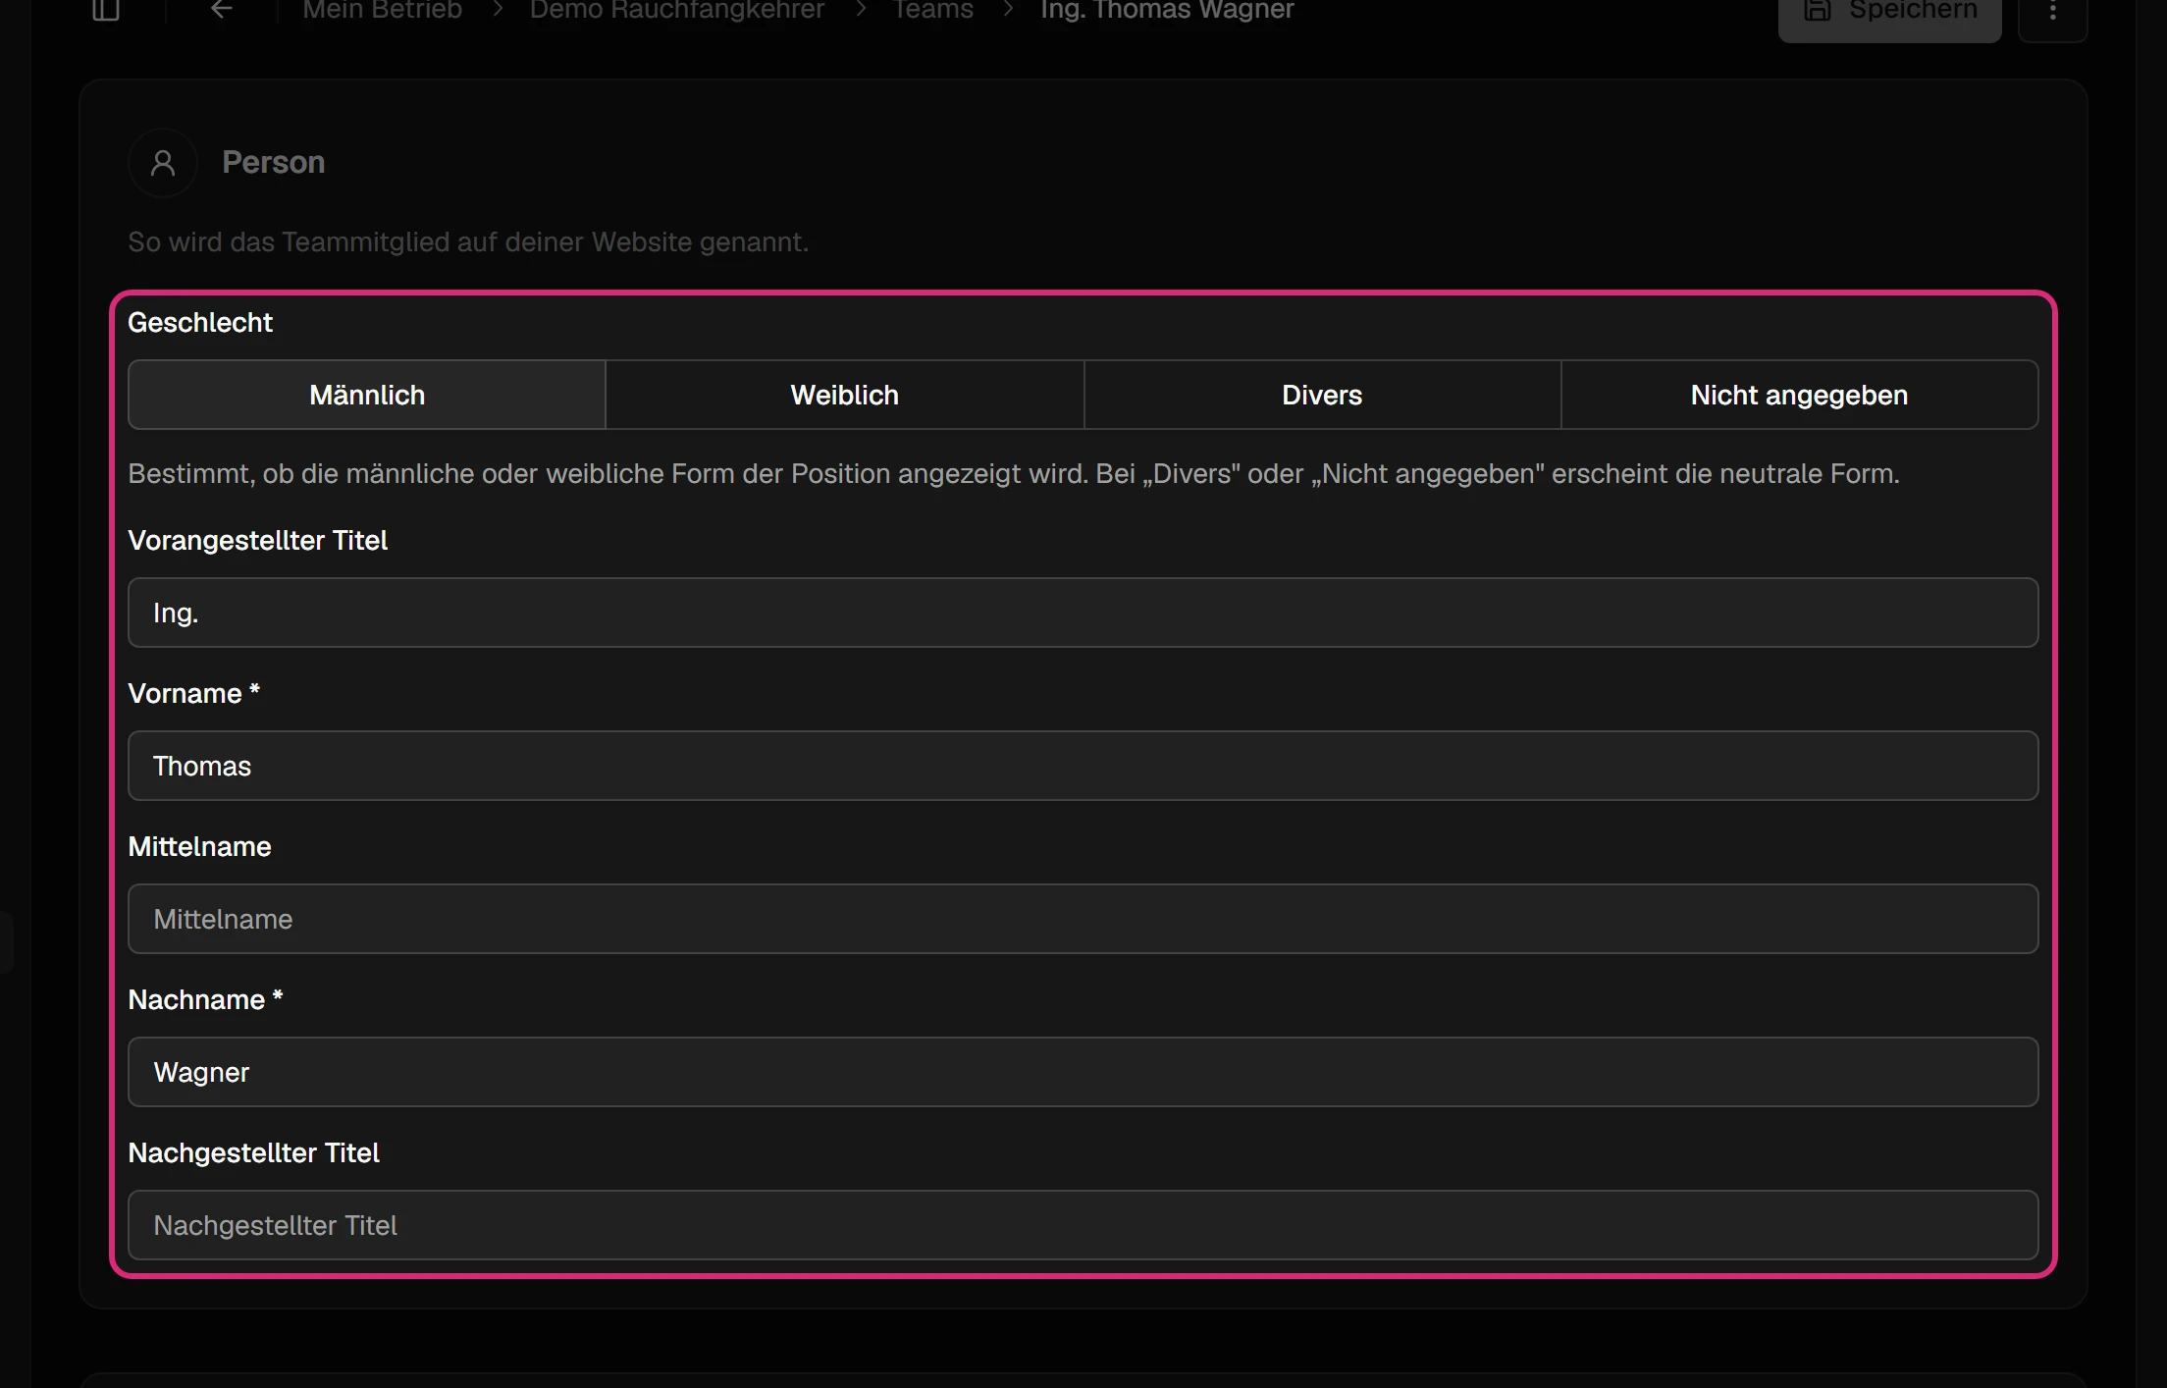Select Nicht angegeben gender option
The image size is (2167, 1388).
click(1799, 395)
